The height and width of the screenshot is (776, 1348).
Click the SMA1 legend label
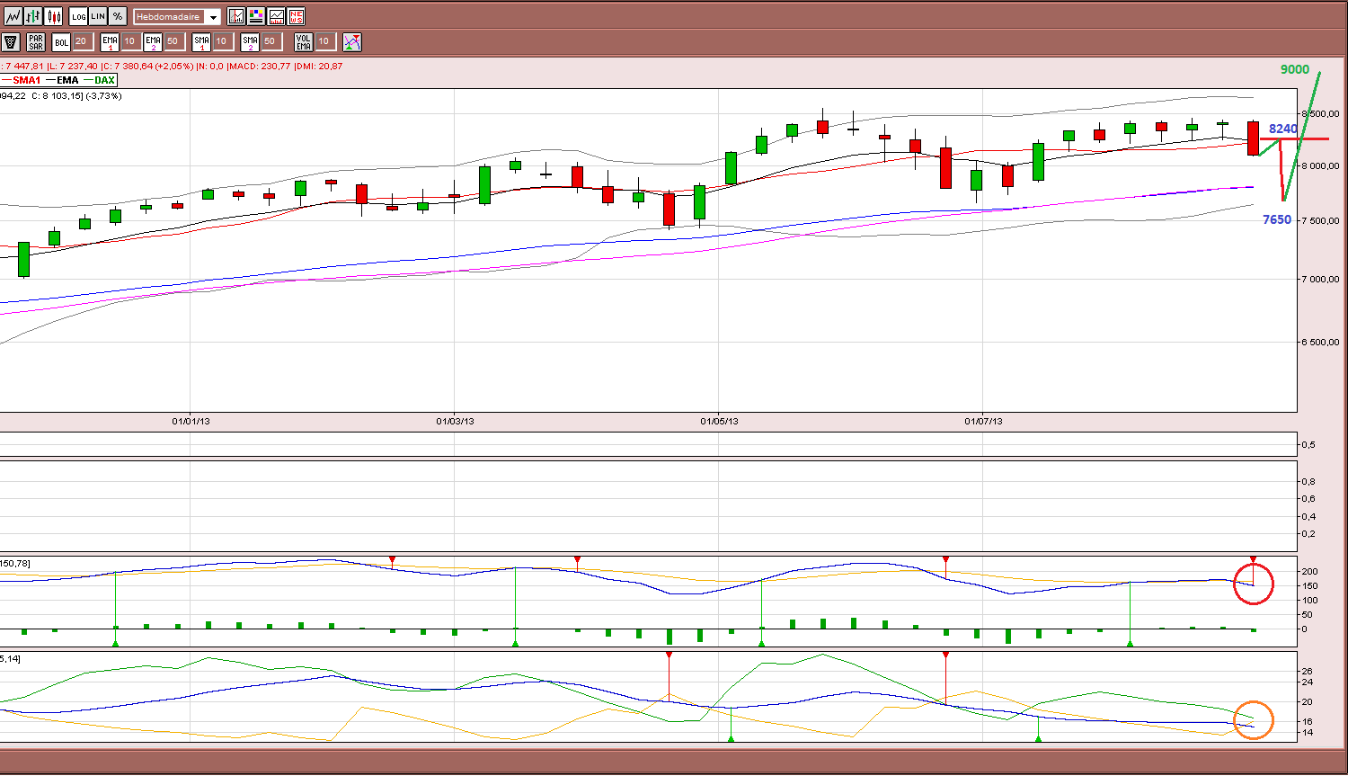pos(27,80)
